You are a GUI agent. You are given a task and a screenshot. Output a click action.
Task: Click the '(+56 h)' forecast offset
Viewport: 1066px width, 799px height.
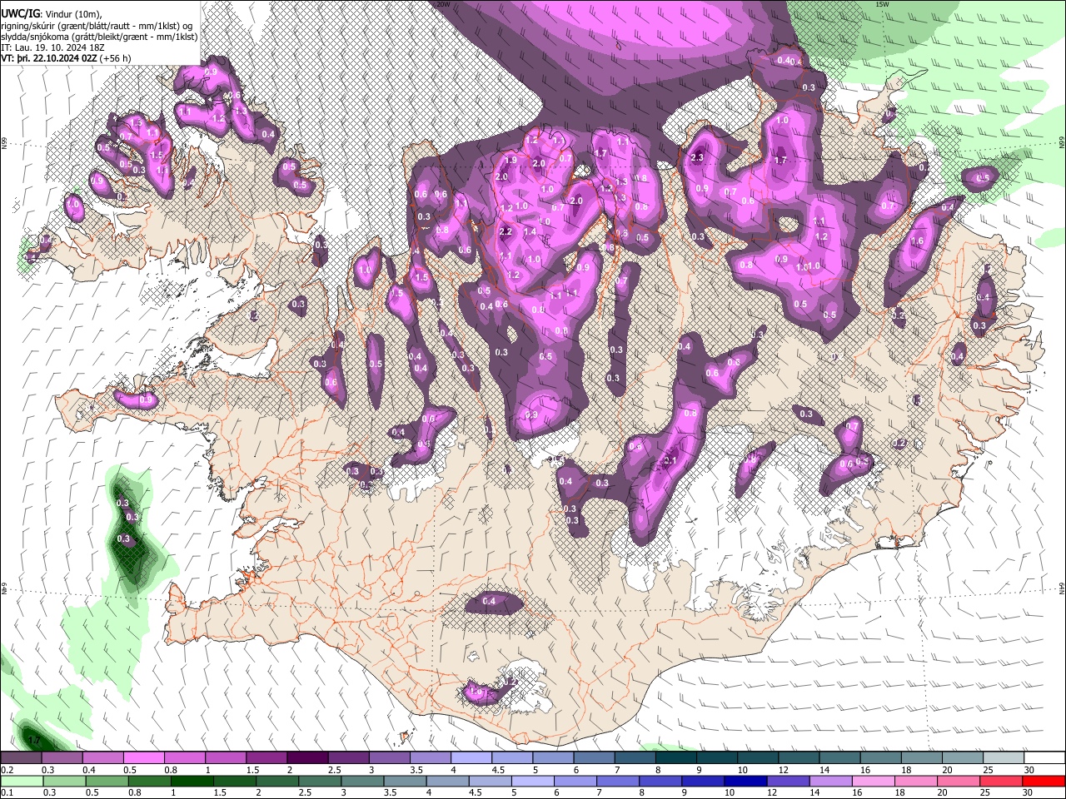pos(115,58)
